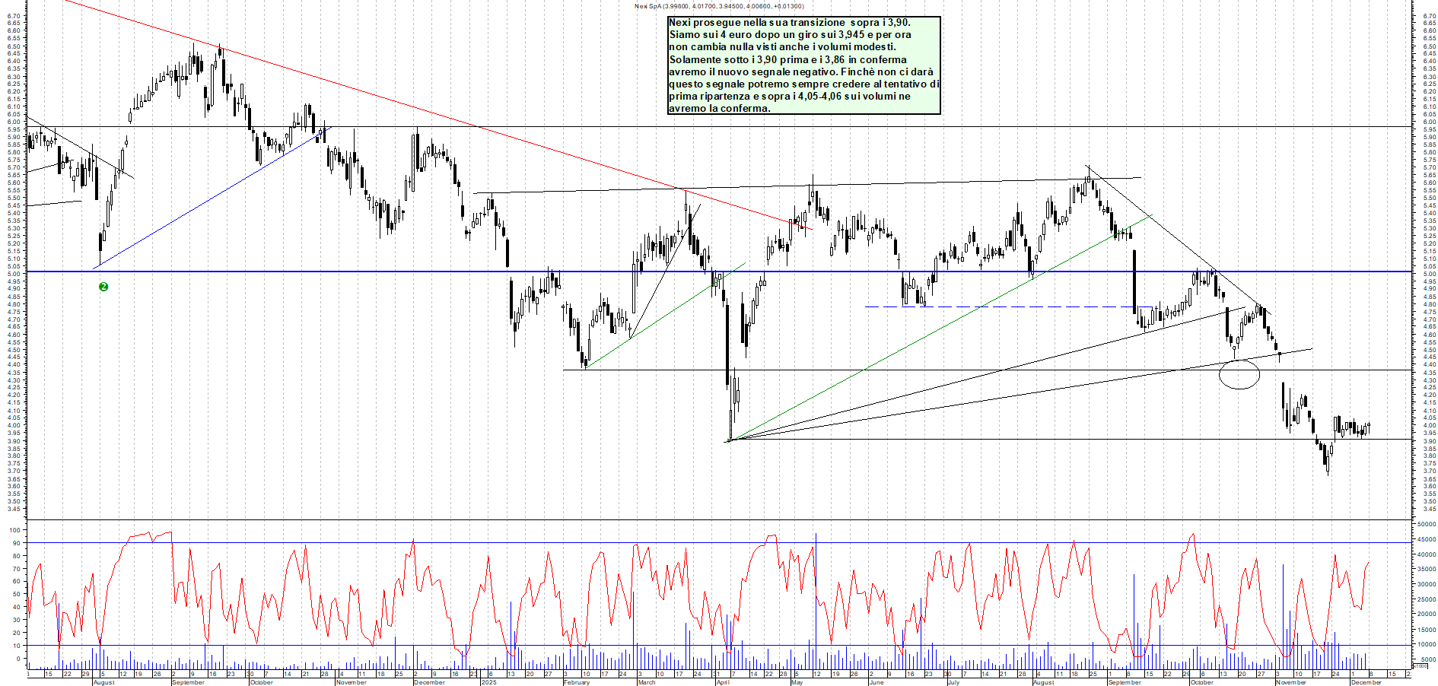Click the green circled number 2 marker
This screenshot has width=1438, height=686.
point(103,287)
